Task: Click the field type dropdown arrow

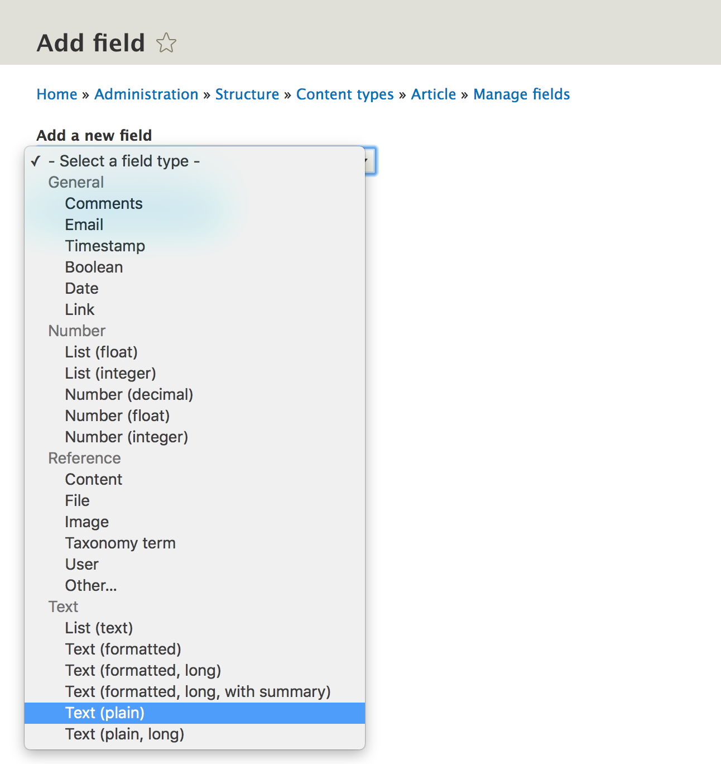Action: [370, 161]
